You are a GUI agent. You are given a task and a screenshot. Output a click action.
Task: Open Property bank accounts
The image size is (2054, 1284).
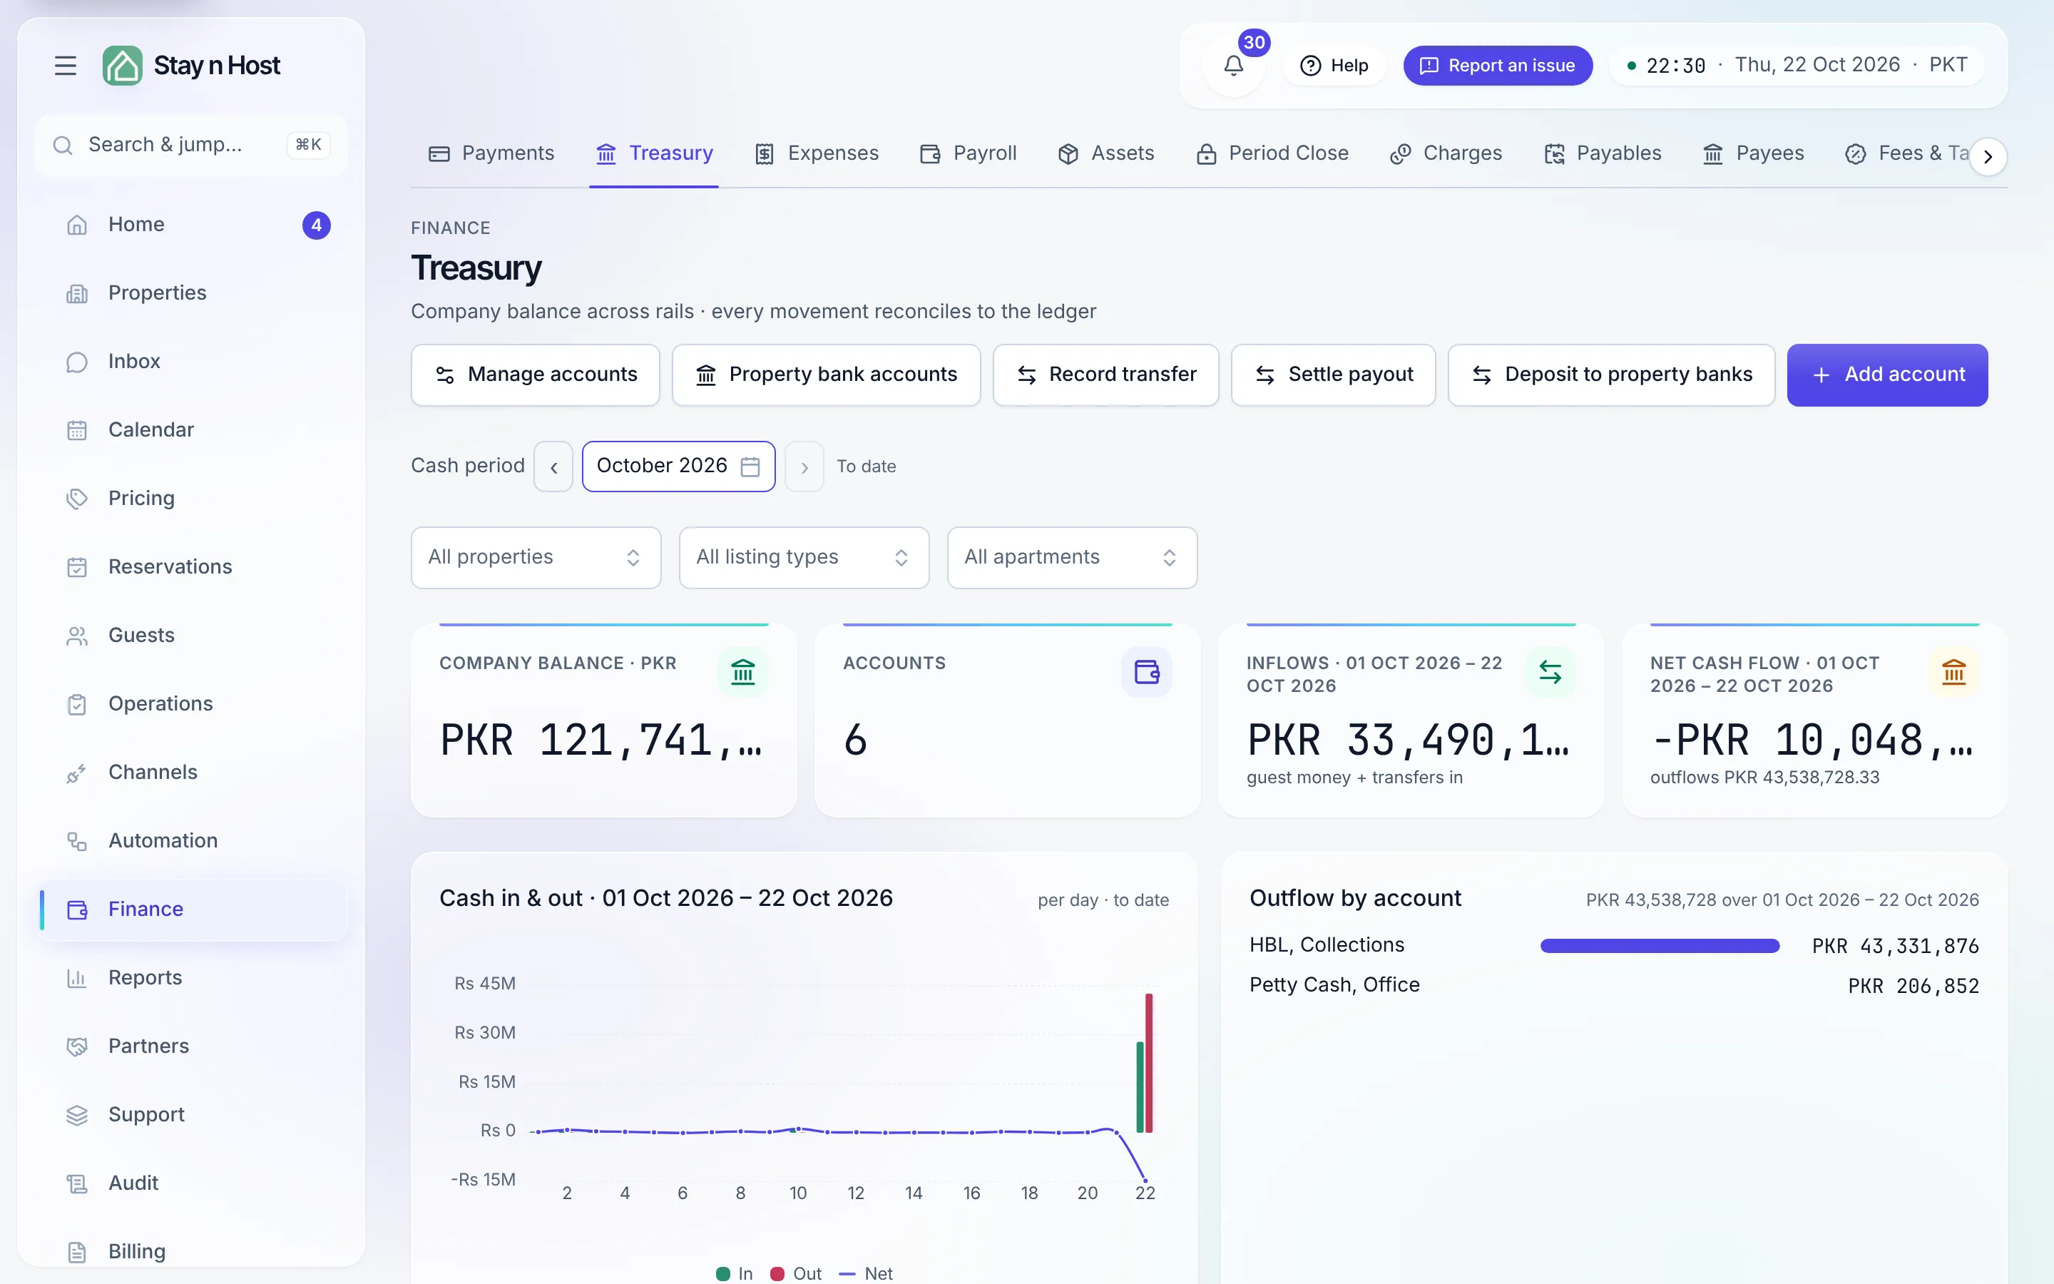pos(826,374)
